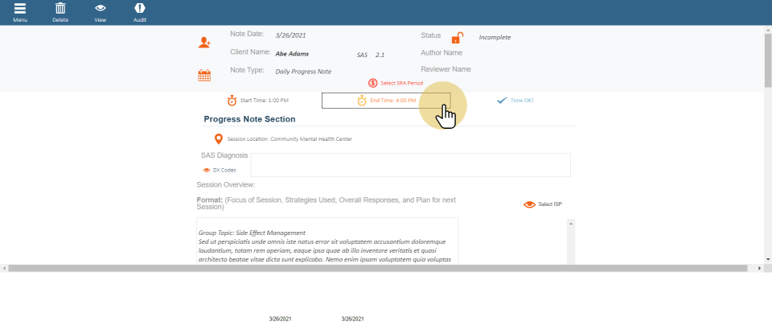The height and width of the screenshot is (330, 772).
Task: Click inside the Session Overview text area
Action: coord(326,241)
